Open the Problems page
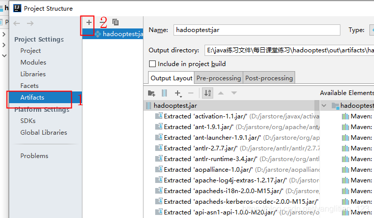This screenshot has height=218, width=374. coord(34,156)
